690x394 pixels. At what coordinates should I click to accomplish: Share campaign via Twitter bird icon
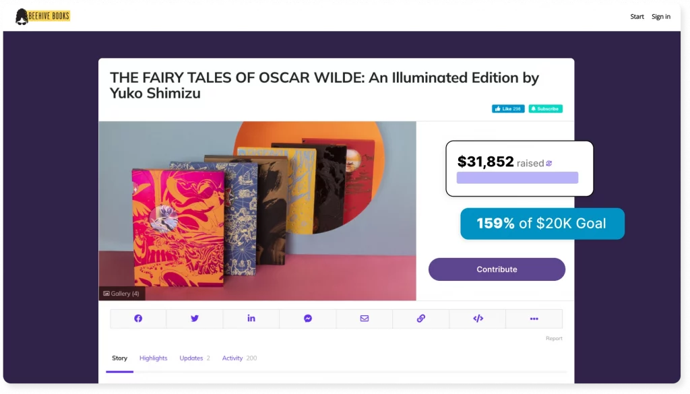tap(195, 319)
